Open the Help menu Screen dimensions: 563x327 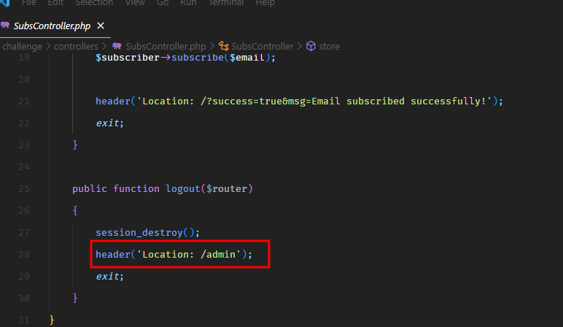[x=265, y=3]
